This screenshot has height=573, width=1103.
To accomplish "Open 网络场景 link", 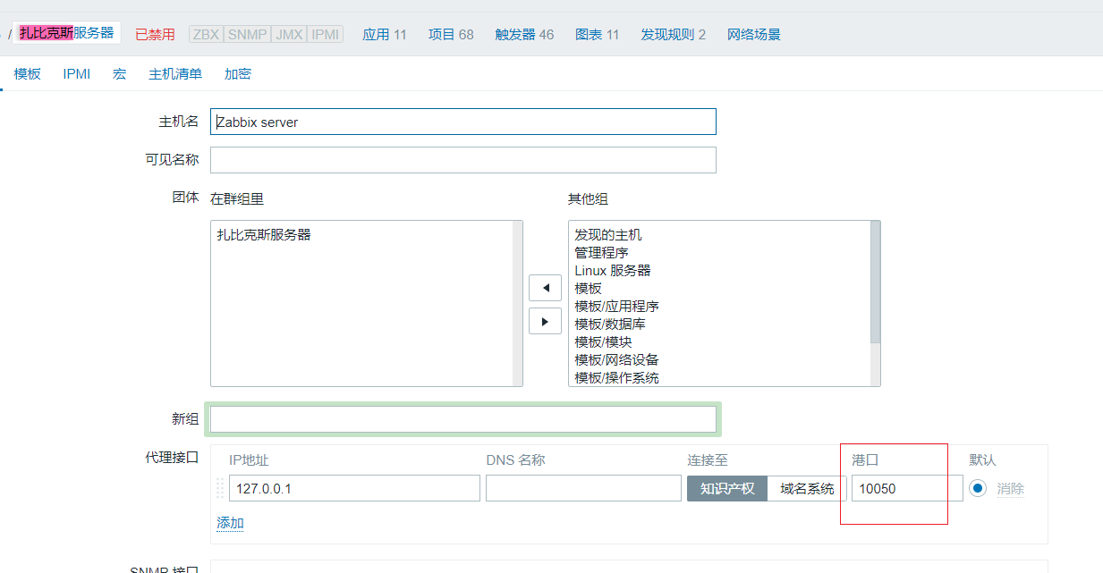I will (x=754, y=35).
